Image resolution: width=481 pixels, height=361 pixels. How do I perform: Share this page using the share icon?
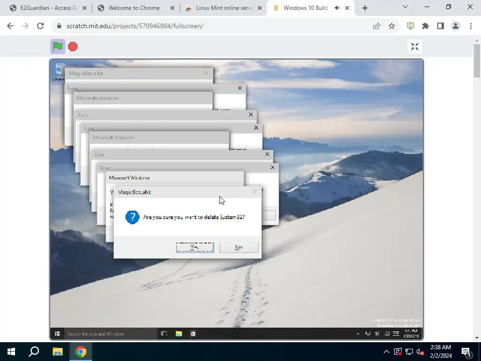click(377, 26)
